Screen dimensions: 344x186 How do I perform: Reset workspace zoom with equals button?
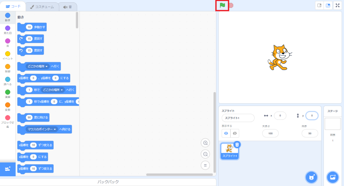(205, 165)
